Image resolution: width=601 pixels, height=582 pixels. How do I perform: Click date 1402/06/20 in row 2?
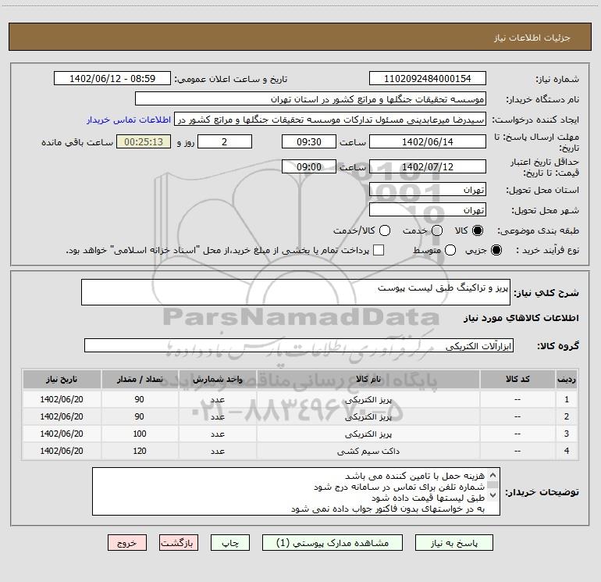[62, 416]
